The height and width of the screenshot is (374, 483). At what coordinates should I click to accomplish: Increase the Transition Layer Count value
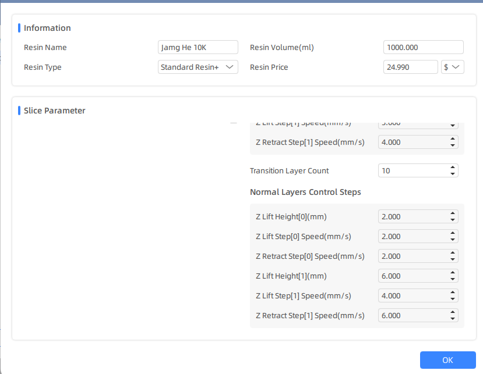(453, 168)
